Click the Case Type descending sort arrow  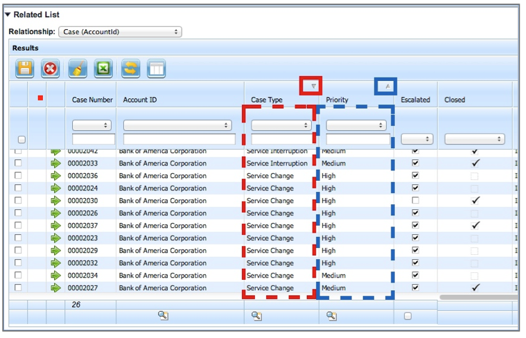(x=313, y=86)
